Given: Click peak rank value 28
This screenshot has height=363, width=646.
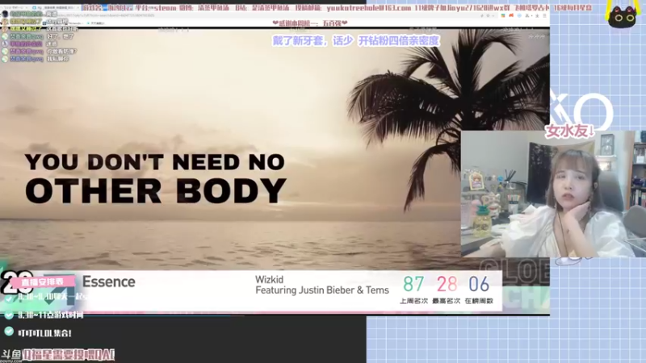Looking at the screenshot, I should (x=447, y=284).
